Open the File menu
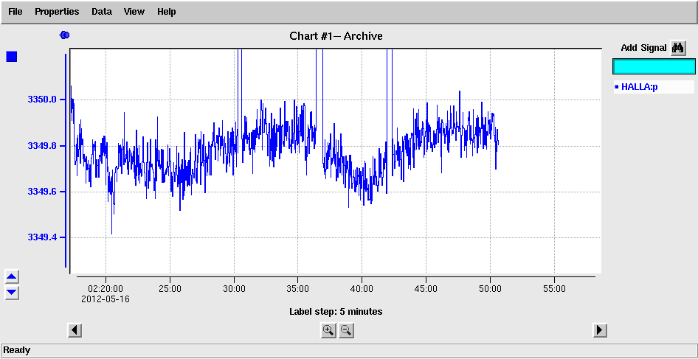This screenshot has width=698, height=359. [x=15, y=12]
